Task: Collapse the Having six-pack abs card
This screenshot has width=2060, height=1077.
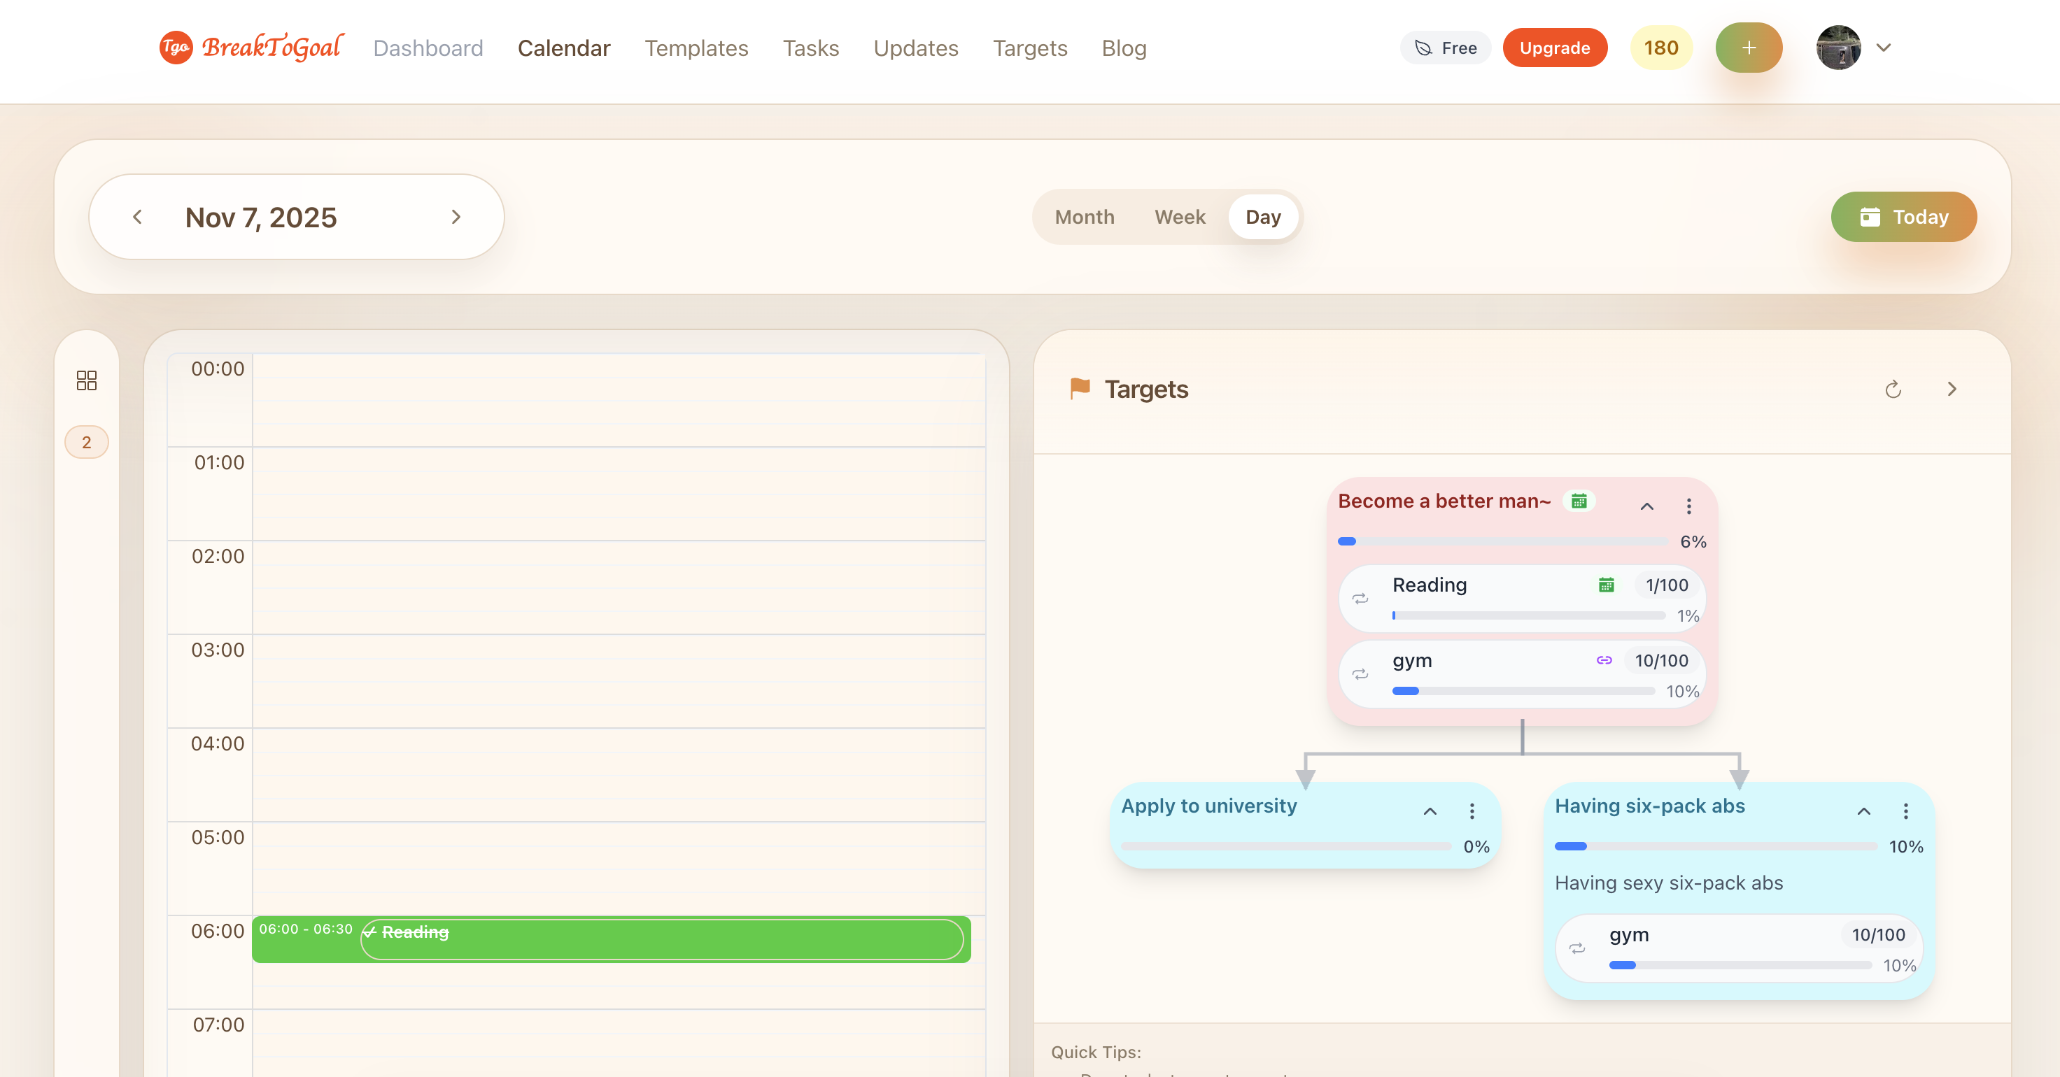Action: click(1863, 811)
